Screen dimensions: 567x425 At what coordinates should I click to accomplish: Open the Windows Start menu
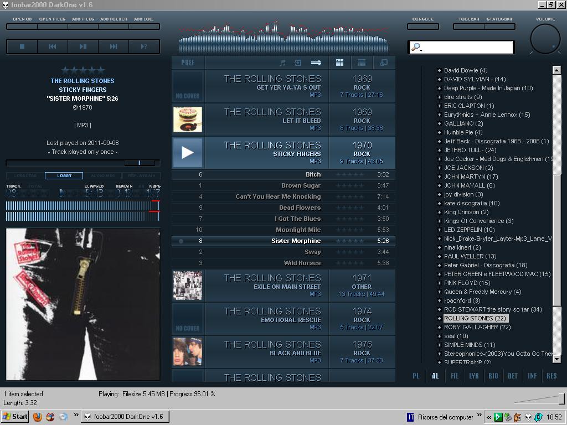pos(15,417)
